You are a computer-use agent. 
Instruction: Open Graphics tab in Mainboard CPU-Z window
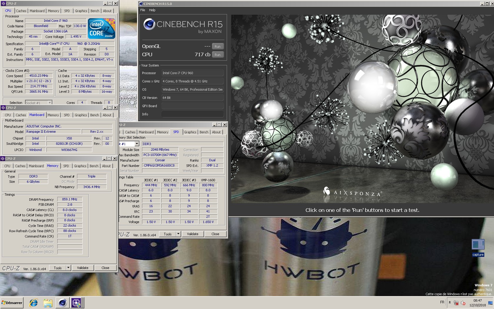click(x=81, y=115)
